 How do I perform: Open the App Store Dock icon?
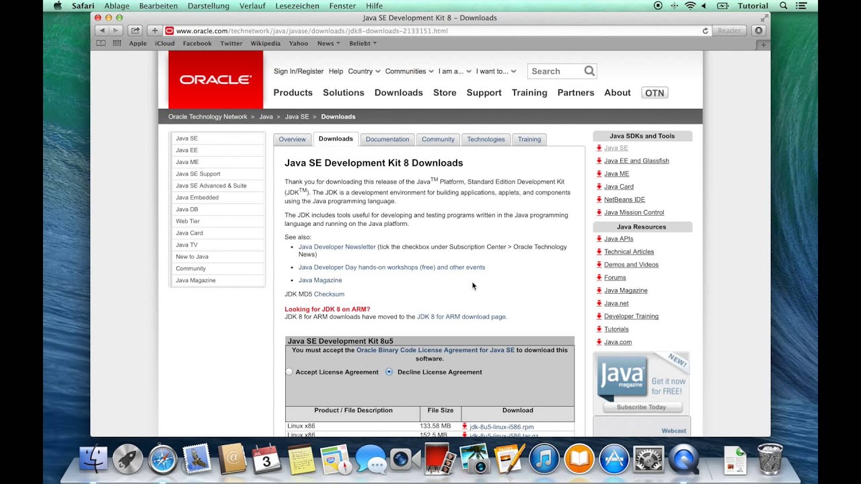click(x=613, y=460)
